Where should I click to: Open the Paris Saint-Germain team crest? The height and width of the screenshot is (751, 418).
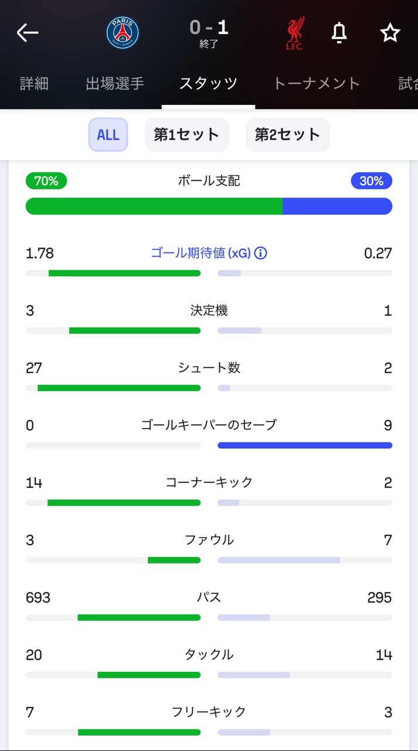[x=123, y=33]
